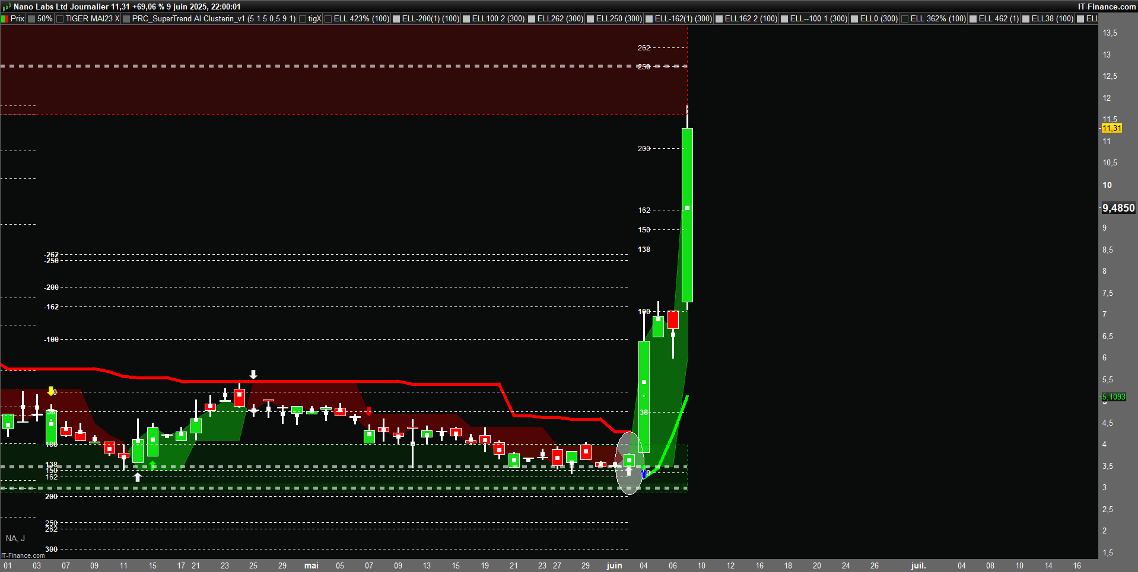Click the Prix red and green color swatch

(5, 19)
